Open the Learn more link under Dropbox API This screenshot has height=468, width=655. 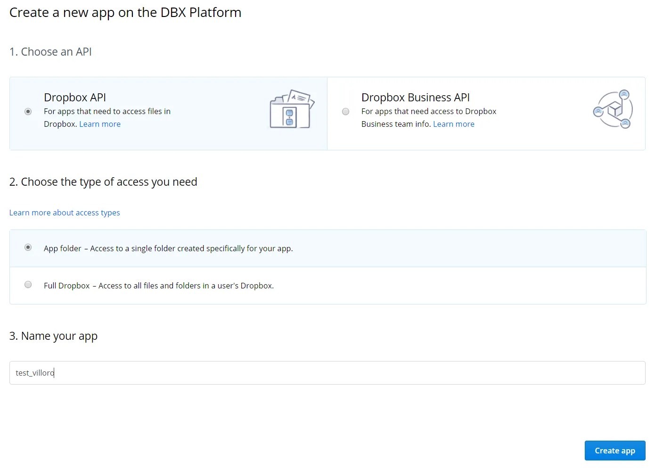(99, 123)
